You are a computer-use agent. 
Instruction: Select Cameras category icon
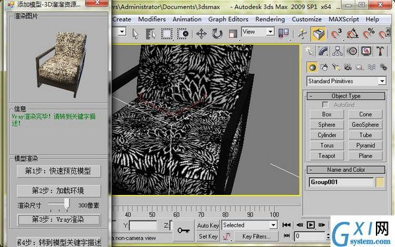pos(348,67)
